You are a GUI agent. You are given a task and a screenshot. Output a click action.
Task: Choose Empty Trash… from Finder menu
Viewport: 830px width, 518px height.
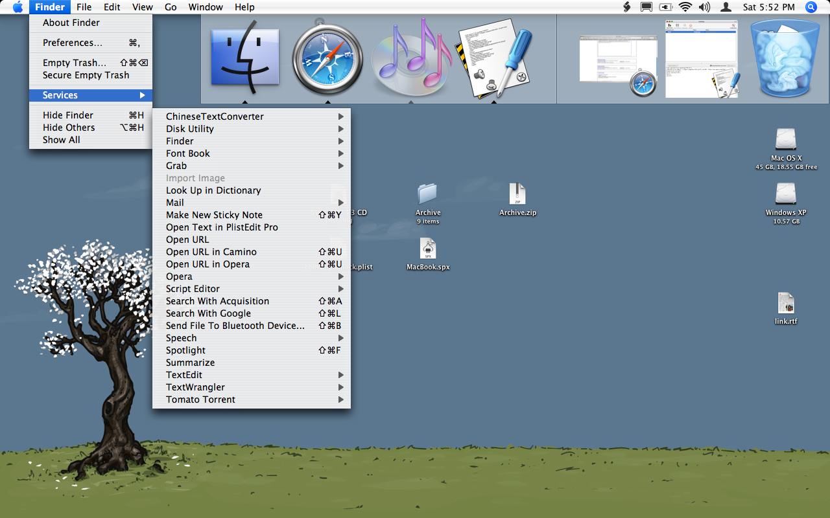91,63
